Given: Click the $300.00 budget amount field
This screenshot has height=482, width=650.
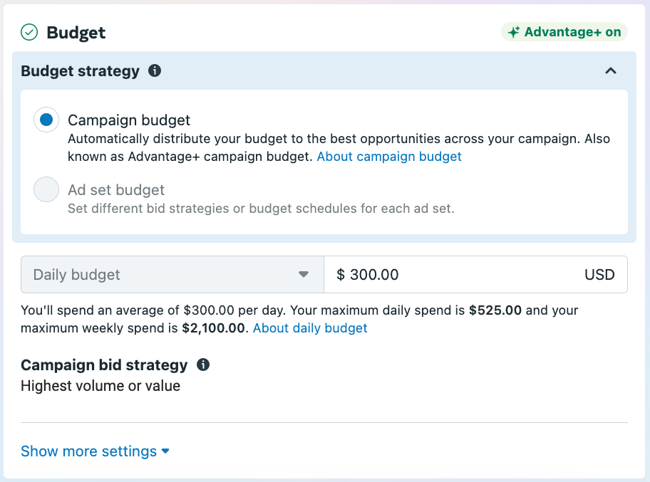Looking at the screenshot, I should [475, 275].
